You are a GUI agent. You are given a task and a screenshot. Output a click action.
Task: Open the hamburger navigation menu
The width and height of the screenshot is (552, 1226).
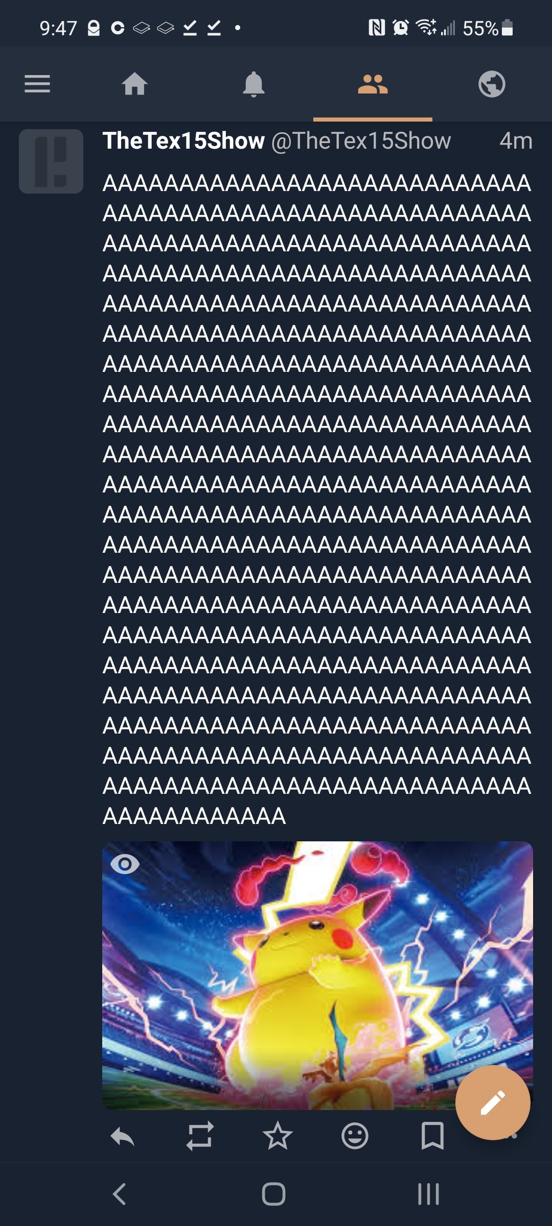(x=37, y=84)
